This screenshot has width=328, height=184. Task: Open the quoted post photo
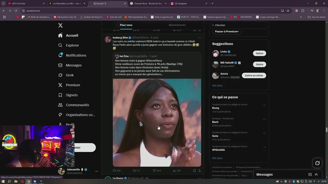tap(157, 123)
